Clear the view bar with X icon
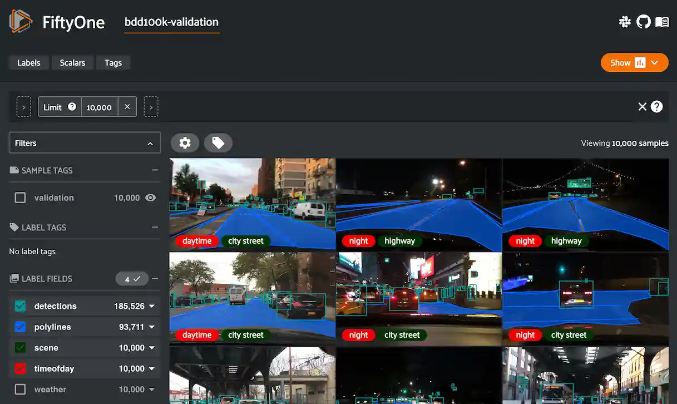The height and width of the screenshot is (404, 677). 642,107
